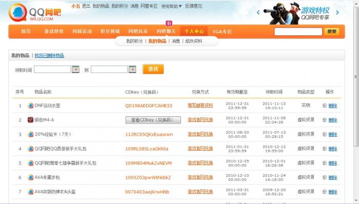Open 网吧聊天 navigation tab
The width and height of the screenshot is (359, 204).
[166, 31]
